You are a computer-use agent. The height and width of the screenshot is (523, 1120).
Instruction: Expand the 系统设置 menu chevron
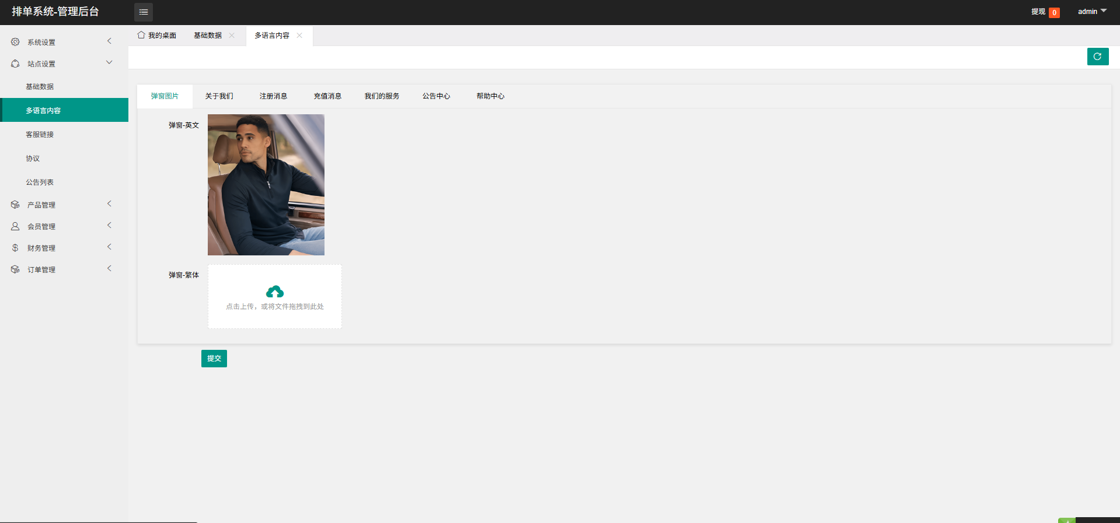pos(109,41)
